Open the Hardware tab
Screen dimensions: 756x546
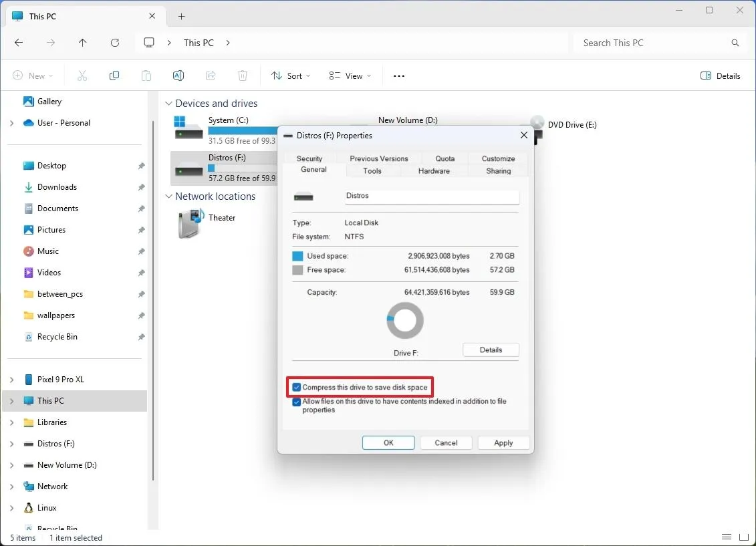pos(434,171)
